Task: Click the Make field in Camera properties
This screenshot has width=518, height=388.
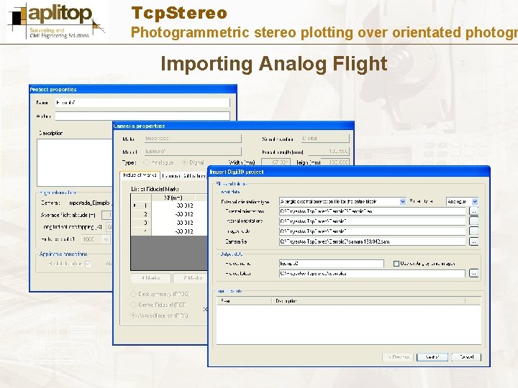Action: (193, 139)
